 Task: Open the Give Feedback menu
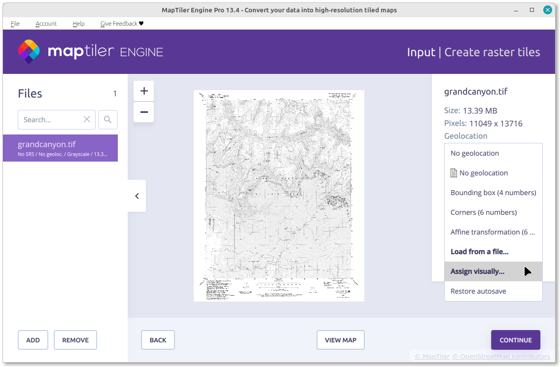[122, 24]
